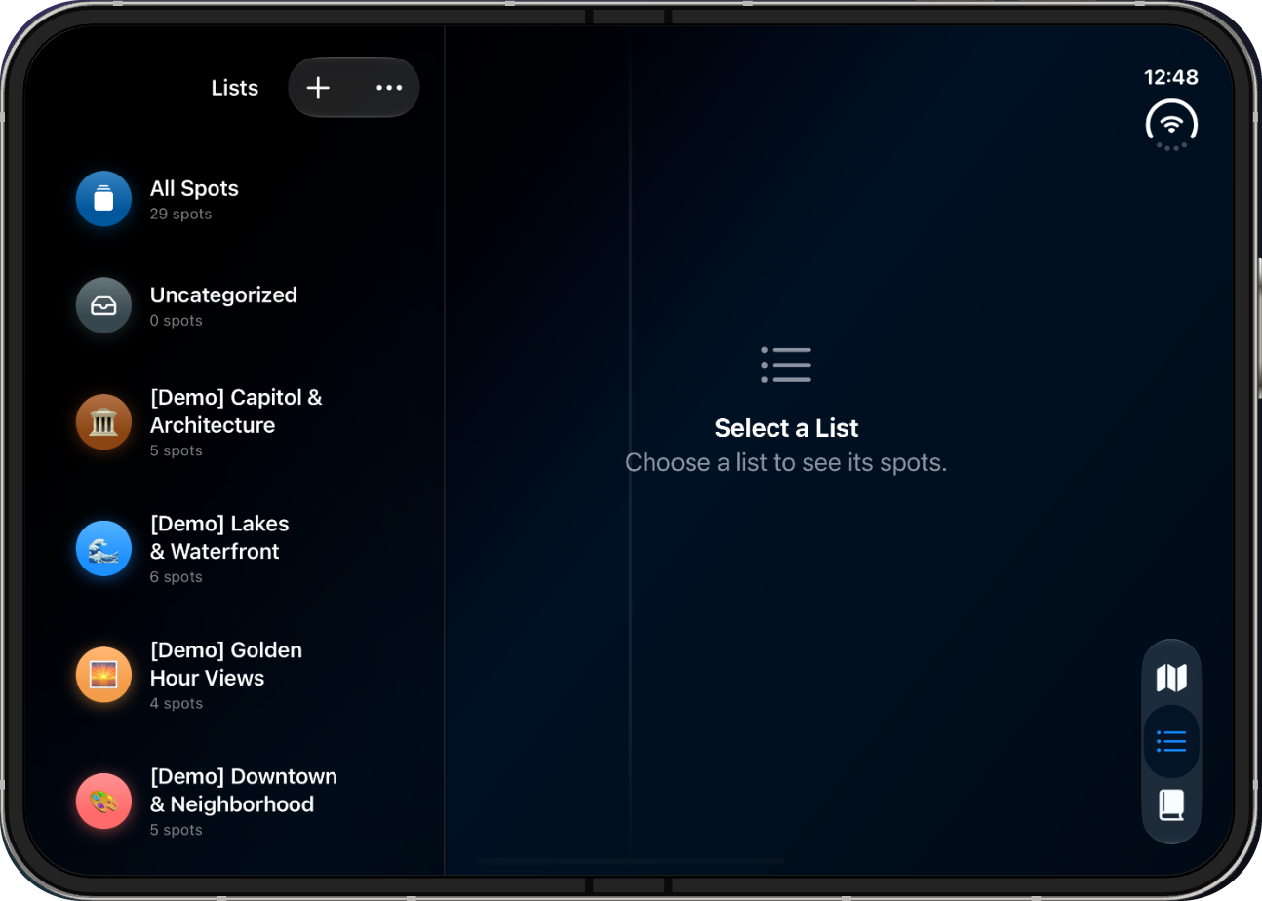This screenshot has width=1262, height=901.
Task: Open the All Spots list title
Action: coord(194,188)
